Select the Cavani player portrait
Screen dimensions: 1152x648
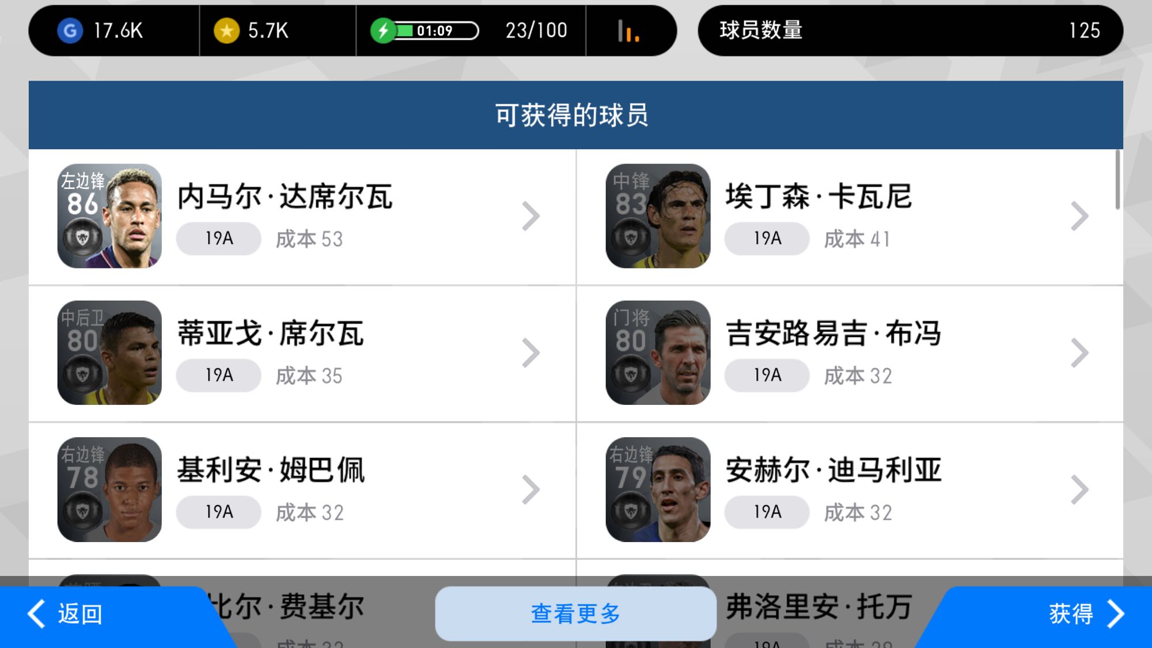658,216
